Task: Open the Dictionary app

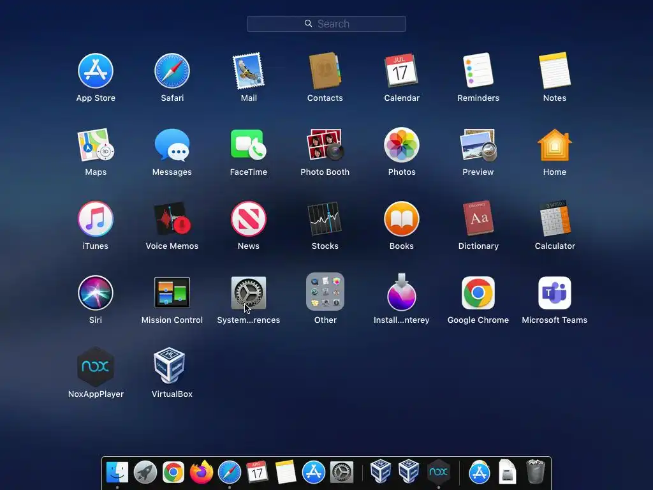Action: [x=478, y=219]
